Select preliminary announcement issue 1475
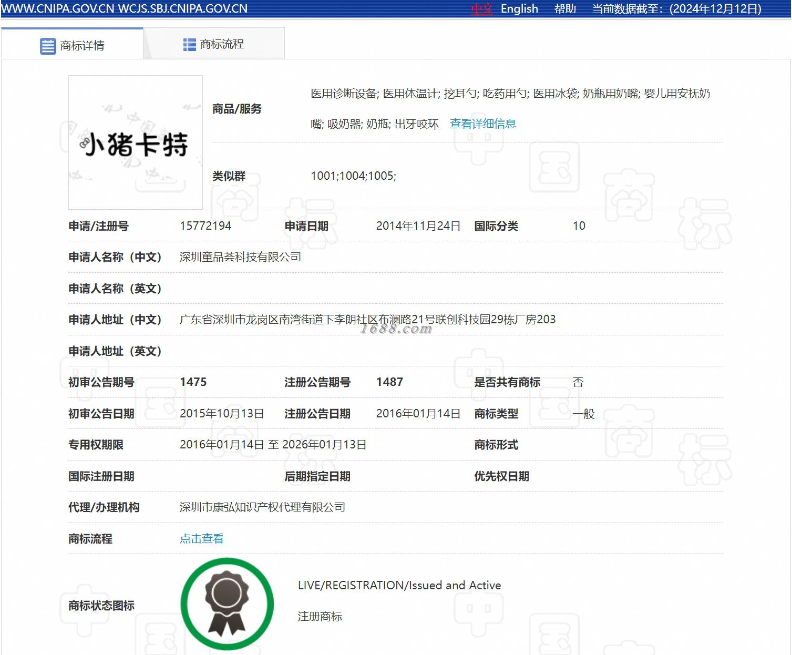The width and height of the screenshot is (792, 655). (193, 382)
